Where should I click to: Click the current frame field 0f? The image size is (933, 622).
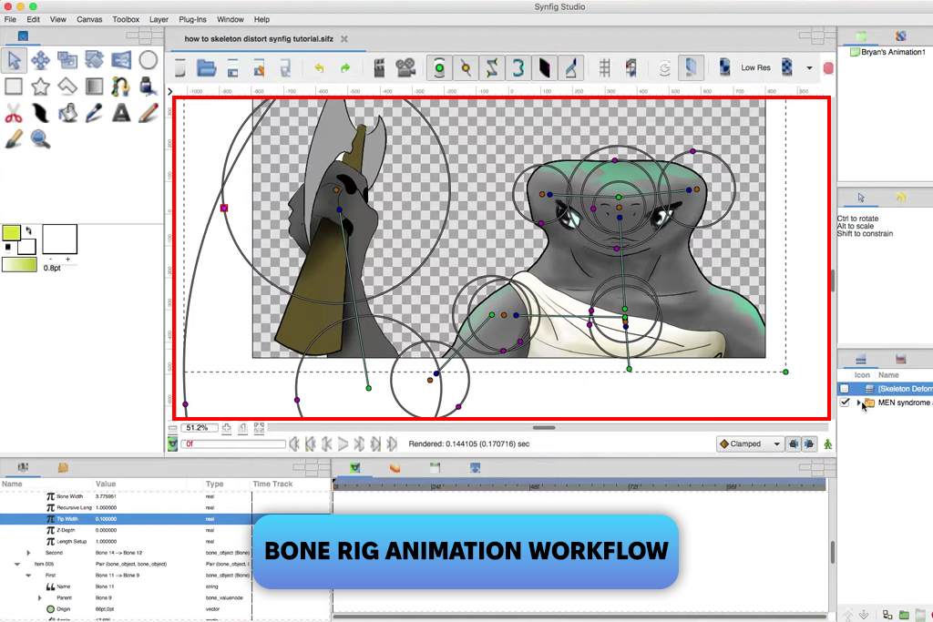234,444
